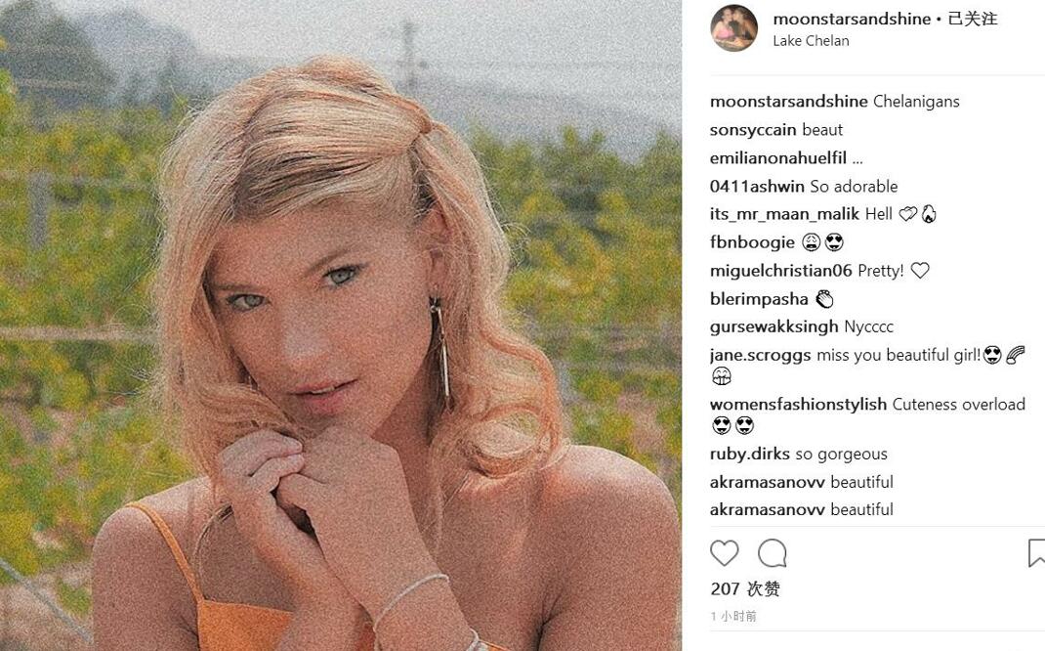This screenshot has width=1045, height=651.
Task: Open its_mr_maan_malik profile
Action: pyautogui.click(x=784, y=214)
